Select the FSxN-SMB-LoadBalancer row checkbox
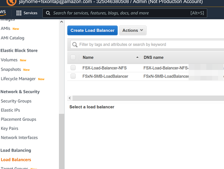The width and height of the screenshot is (224, 169). coord(73,76)
